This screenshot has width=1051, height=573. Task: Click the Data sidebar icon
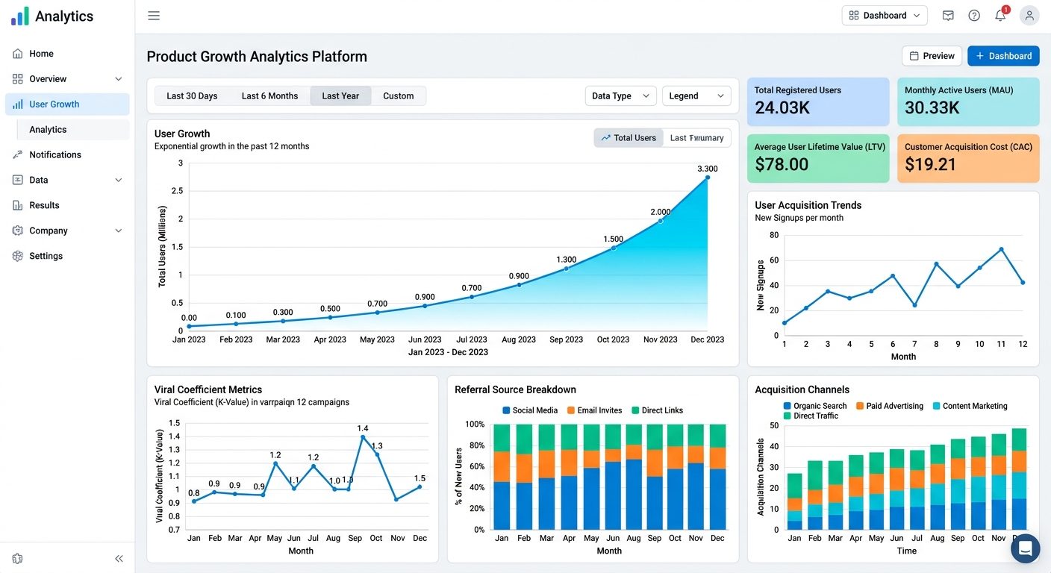(18, 180)
